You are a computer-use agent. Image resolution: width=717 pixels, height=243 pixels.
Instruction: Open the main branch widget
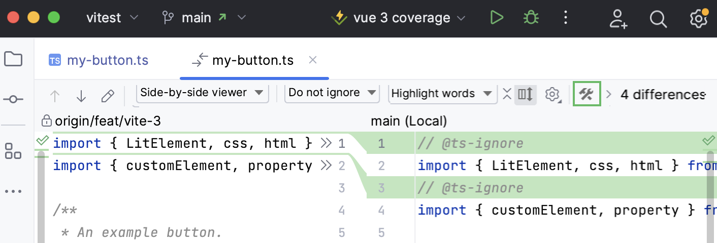(204, 18)
